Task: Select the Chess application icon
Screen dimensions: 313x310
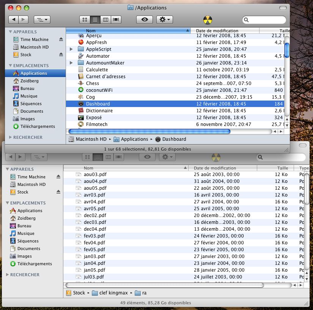Action: (x=81, y=83)
